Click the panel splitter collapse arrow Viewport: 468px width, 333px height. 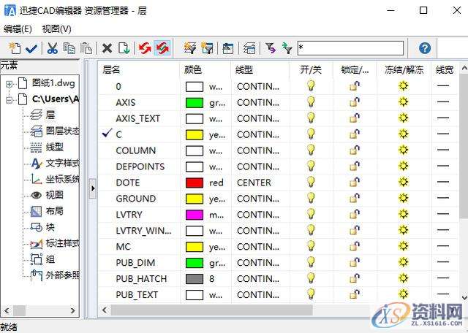(x=93, y=188)
